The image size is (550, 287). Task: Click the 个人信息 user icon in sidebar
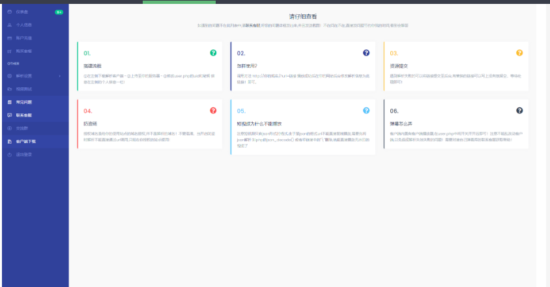tap(10, 25)
